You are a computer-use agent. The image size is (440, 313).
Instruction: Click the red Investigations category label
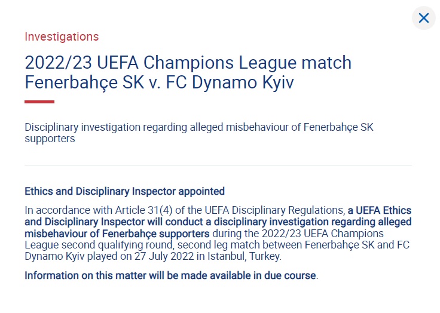(62, 37)
